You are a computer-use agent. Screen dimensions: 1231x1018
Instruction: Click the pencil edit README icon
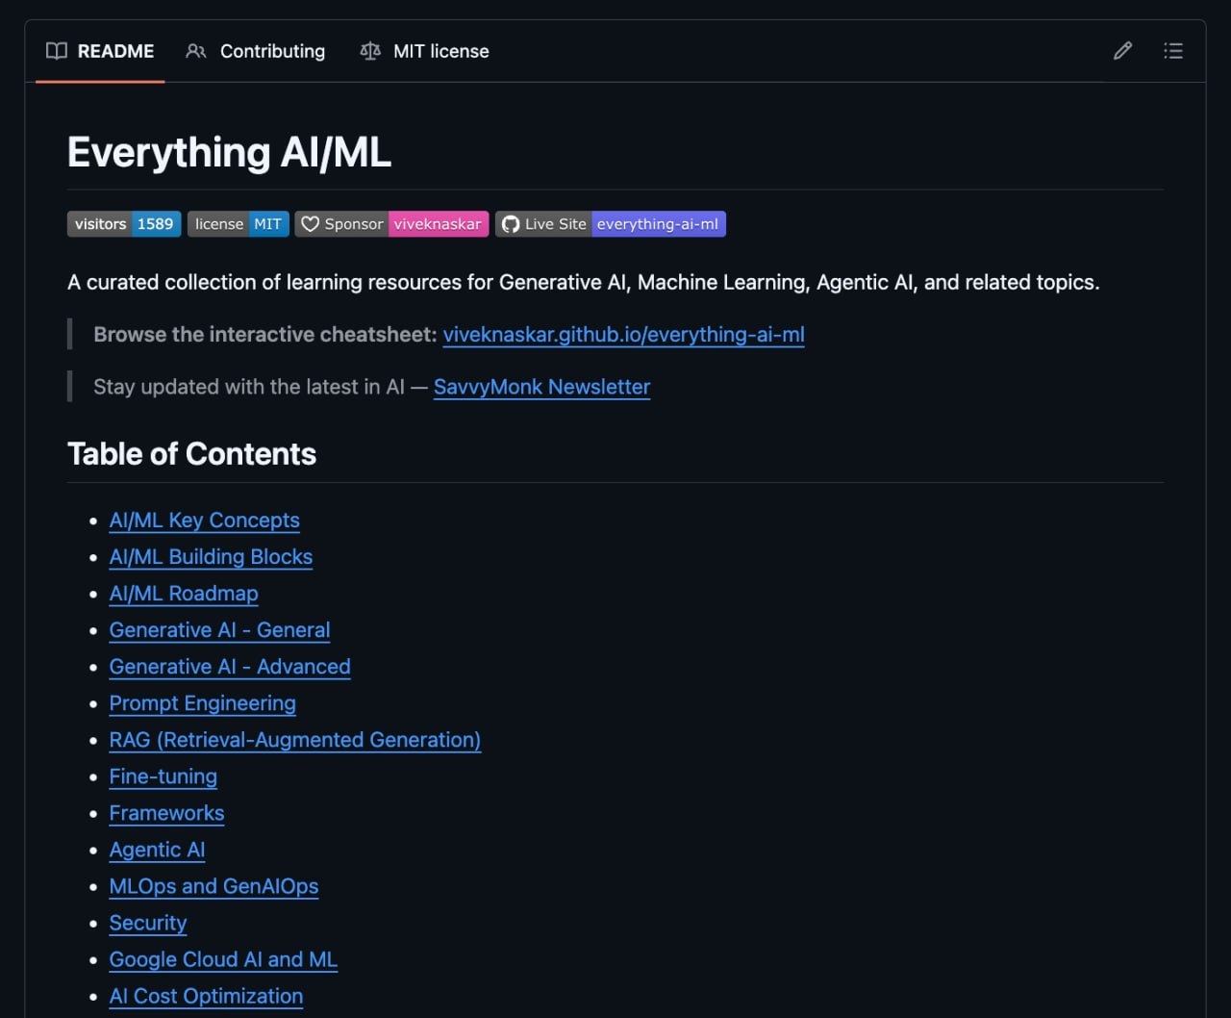click(x=1122, y=51)
